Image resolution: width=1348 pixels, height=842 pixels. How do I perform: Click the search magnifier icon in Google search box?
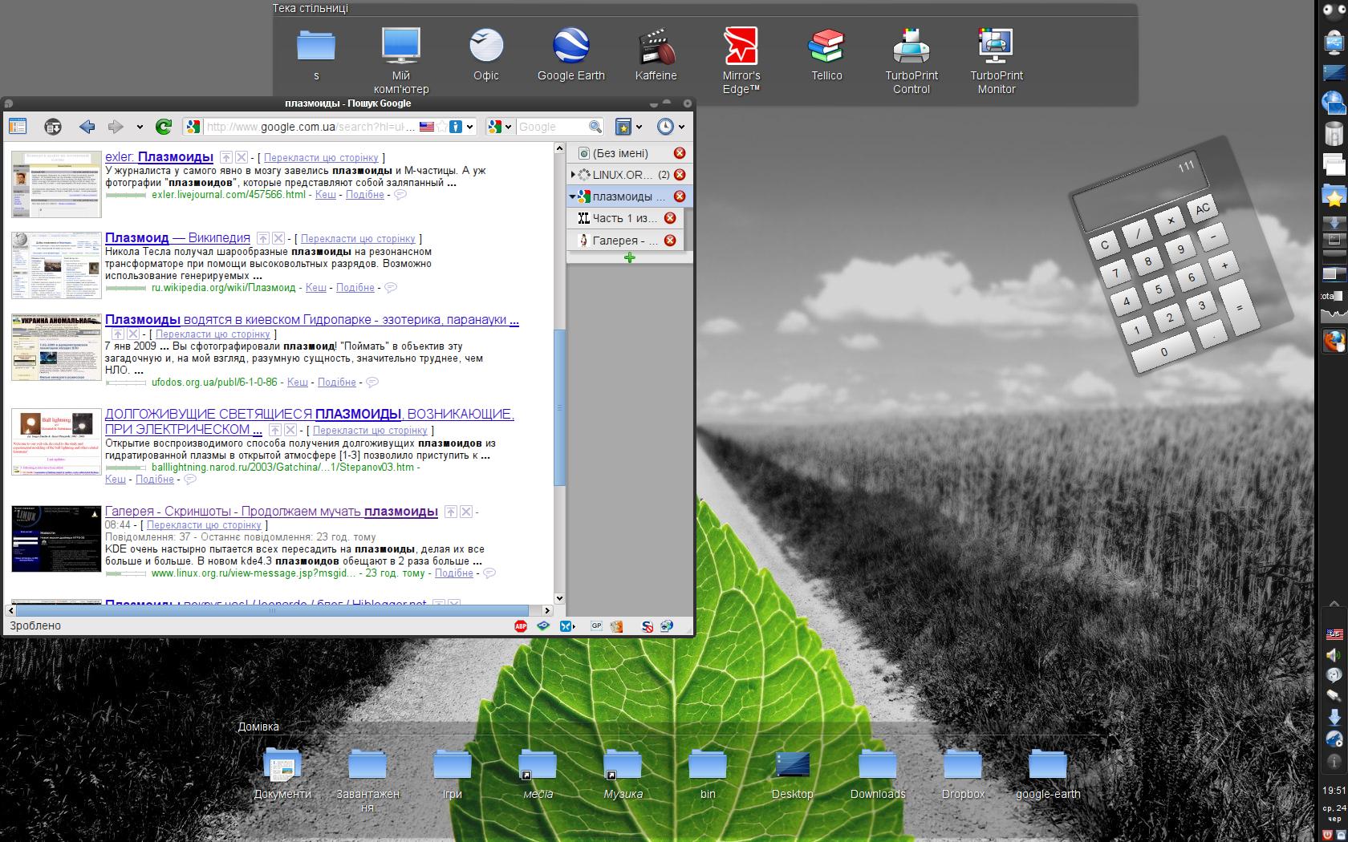595,127
